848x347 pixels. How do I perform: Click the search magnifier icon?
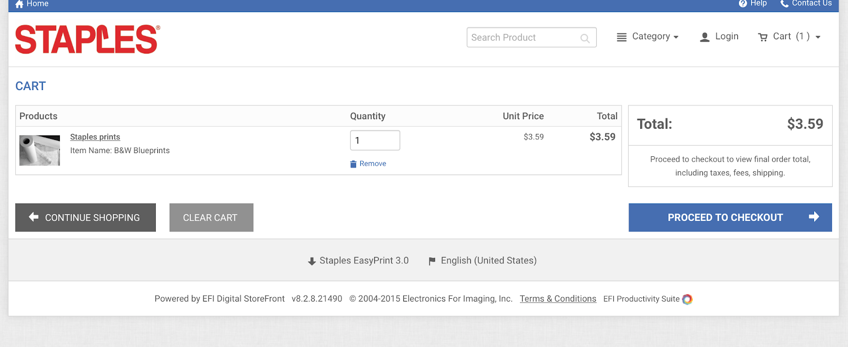click(585, 38)
